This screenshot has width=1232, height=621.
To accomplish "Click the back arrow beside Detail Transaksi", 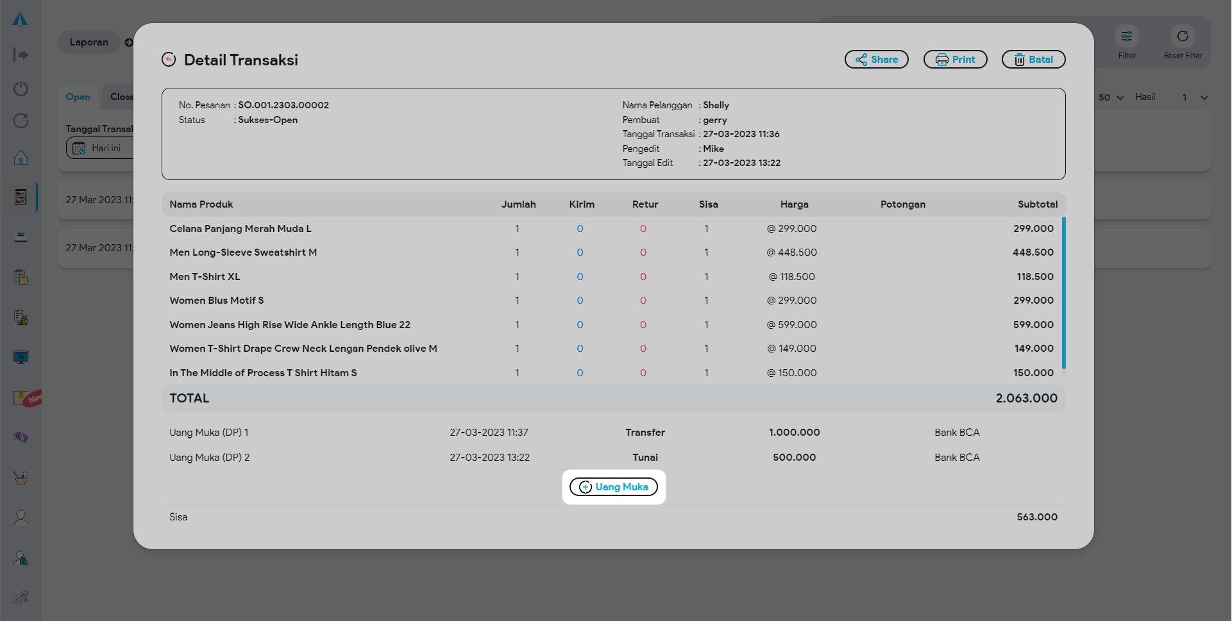I will click(169, 60).
